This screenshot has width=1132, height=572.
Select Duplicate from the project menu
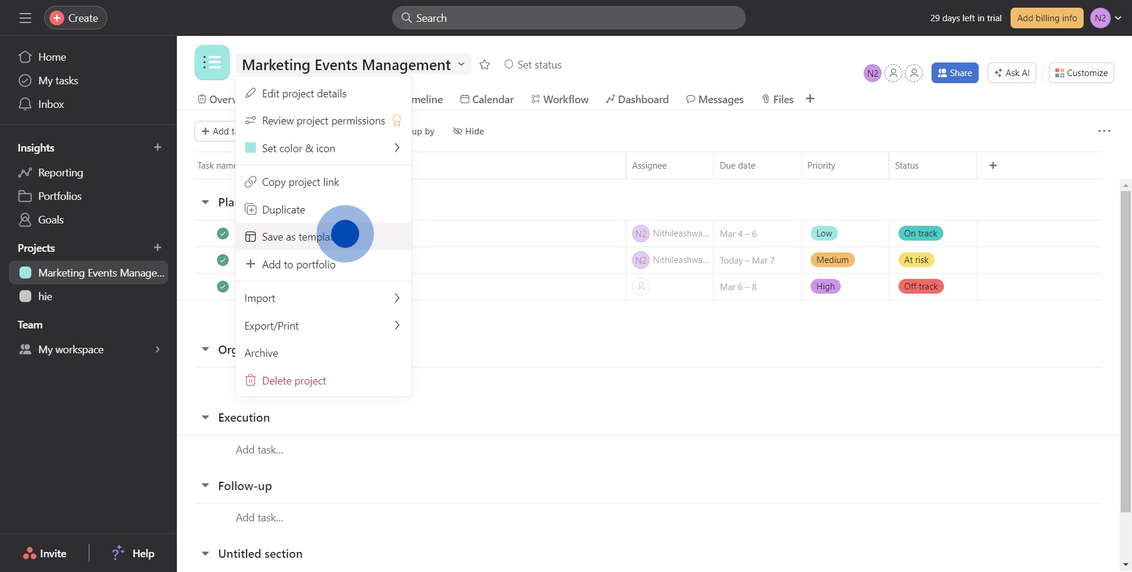(284, 210)
